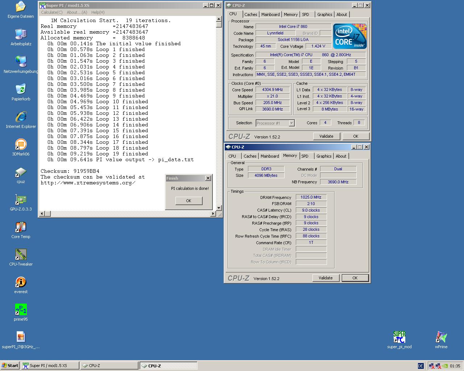The image size is (464, 371).
Task: Click Core Speed value 4304.9 MHz
Action: point(272,89)
